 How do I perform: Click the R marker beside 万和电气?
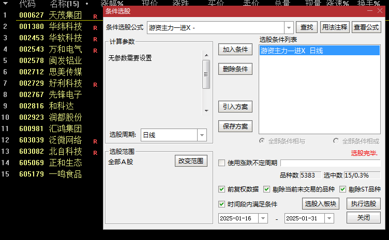coord(95,51)
